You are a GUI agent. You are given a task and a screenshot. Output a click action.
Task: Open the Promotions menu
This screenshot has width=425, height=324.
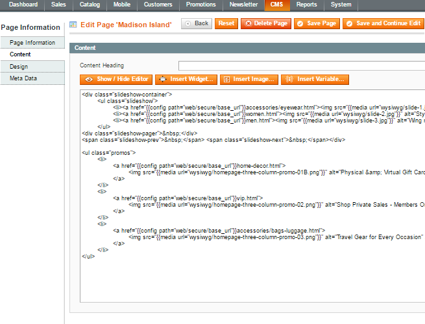point(201,5)
